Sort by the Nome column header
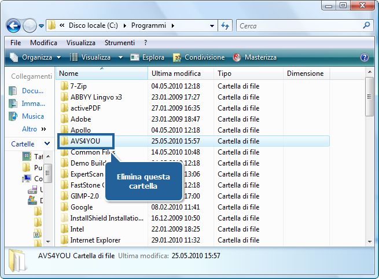 click(102, 74)
